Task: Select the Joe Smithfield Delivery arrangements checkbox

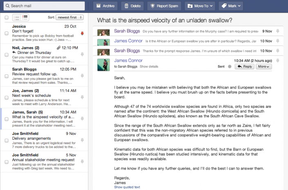Action: 7,141
